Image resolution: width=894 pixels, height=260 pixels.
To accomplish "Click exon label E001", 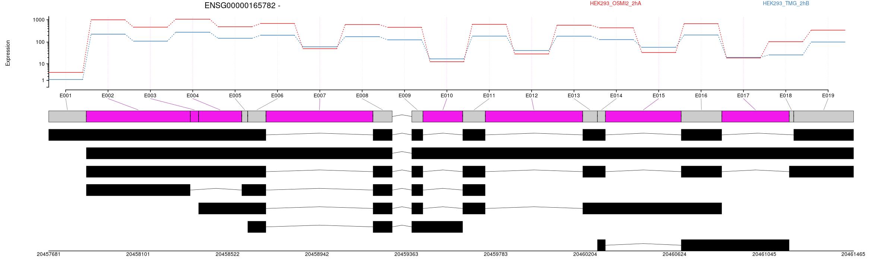I will pos(66,95).
